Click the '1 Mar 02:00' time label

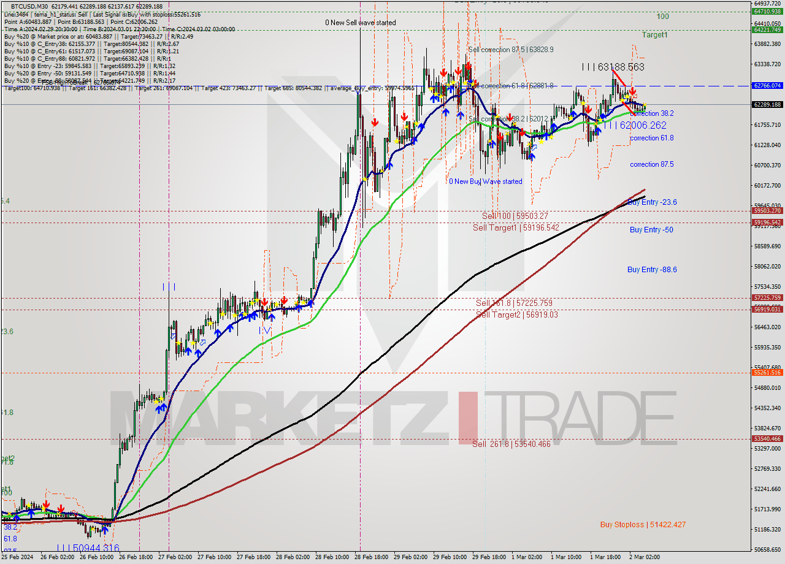click(x=527, y=558)
